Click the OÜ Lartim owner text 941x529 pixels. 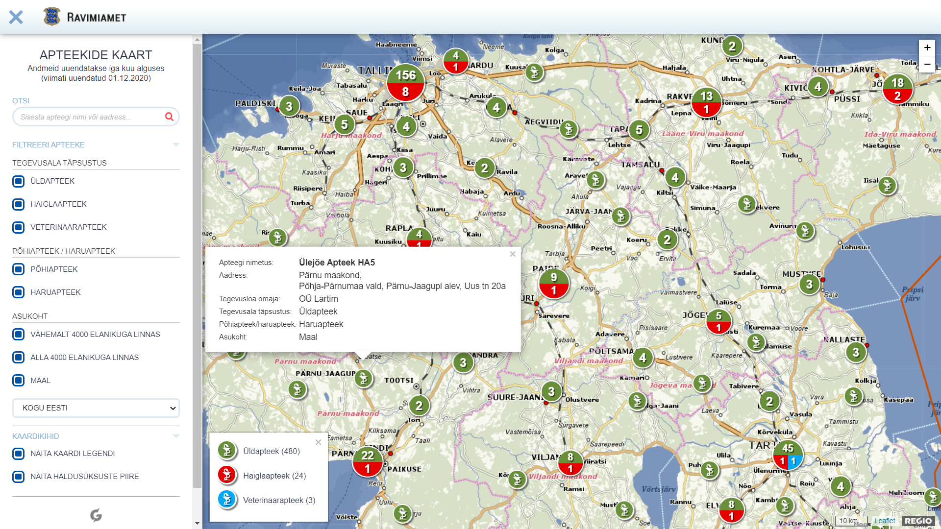coord(319,299)
